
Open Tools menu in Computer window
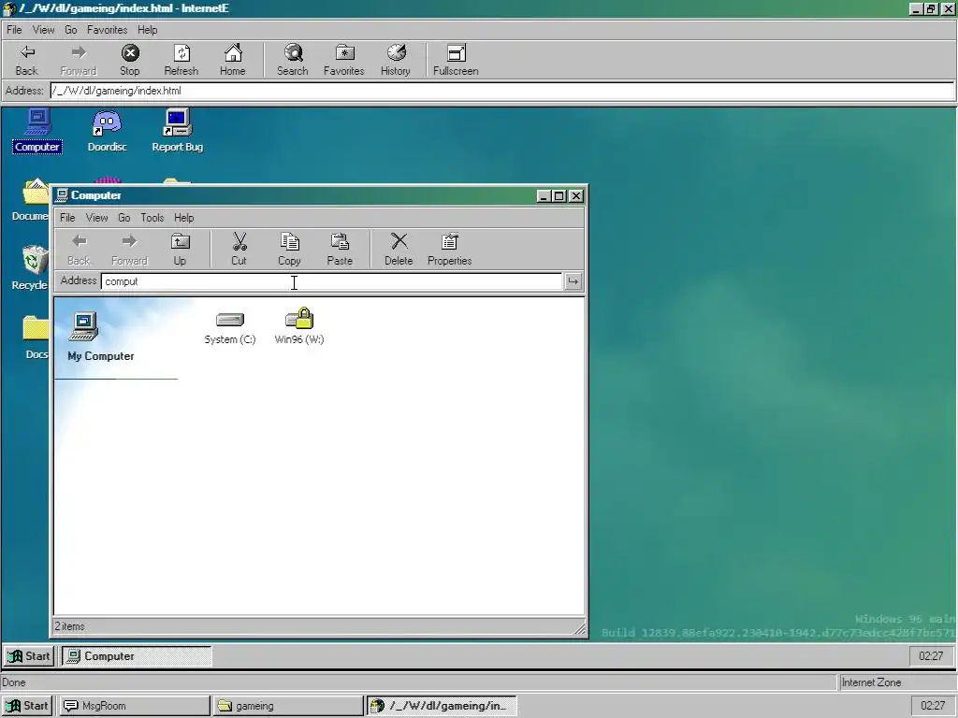[x=152, y=218]
